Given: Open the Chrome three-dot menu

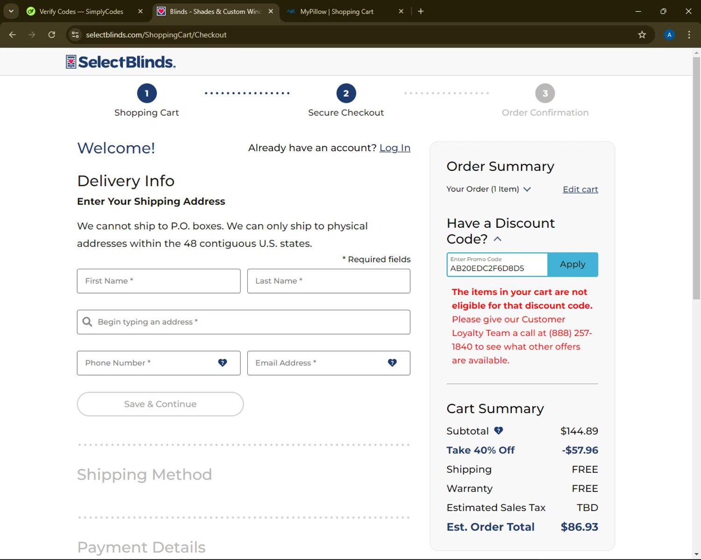Looking at the screenshot, I should 689,35.
